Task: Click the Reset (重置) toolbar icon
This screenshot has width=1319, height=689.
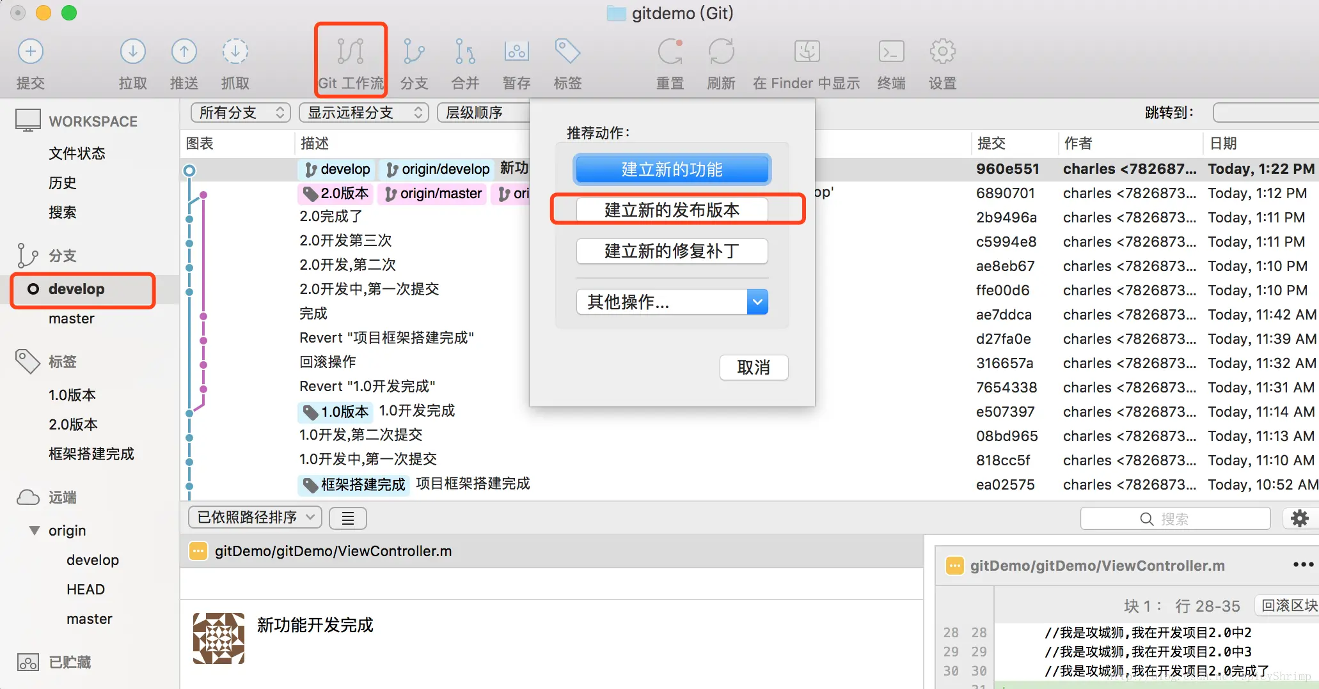Action: click(x=670, y=52)
